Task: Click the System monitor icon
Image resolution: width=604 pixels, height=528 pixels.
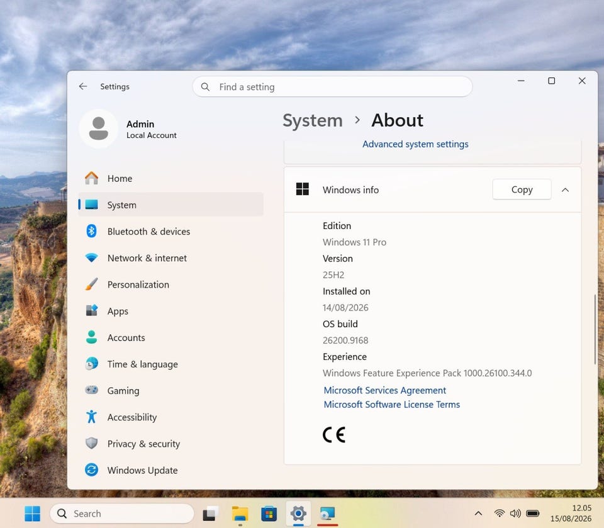Action: tap(91, 205)
